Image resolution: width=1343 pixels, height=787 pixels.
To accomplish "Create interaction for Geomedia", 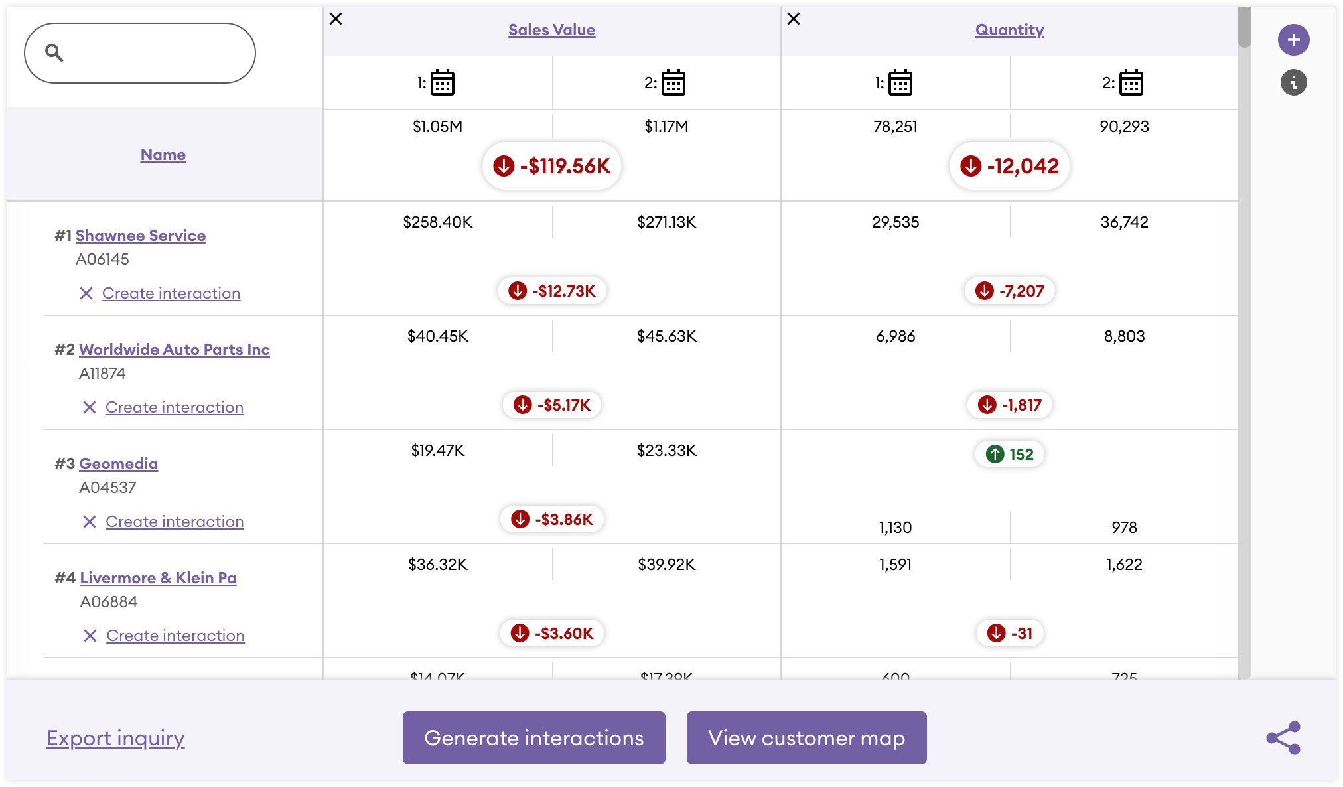I will [x=175, y=522].
